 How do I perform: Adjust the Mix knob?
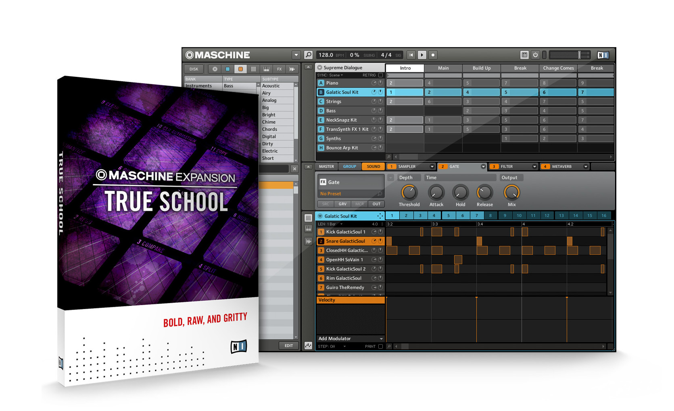point(511,192)
